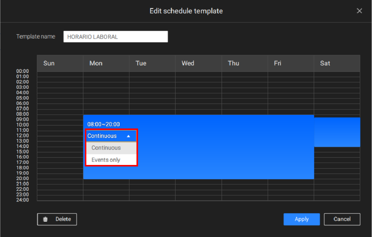Click the 07:00 time label

pyautogui.click(x=22, y=109)
